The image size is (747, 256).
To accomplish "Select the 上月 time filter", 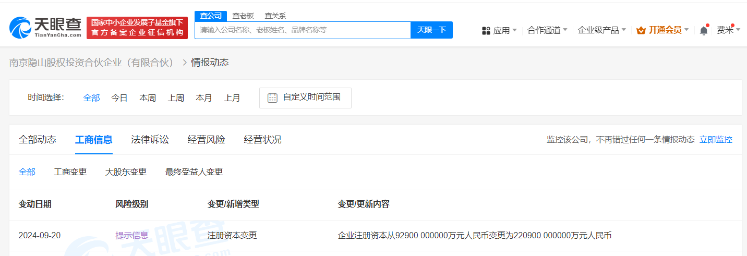I will (232, 97).
